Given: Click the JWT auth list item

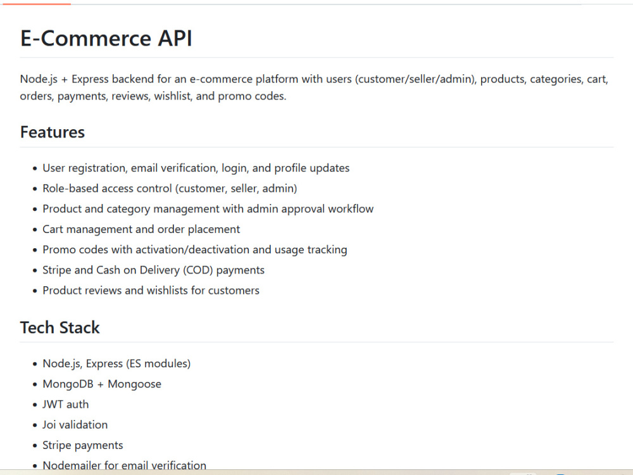Looking at the screenshot, I should point(66,404).
